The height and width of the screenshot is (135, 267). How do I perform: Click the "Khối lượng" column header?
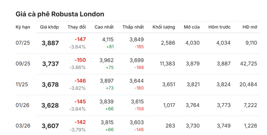(x=164, y=27)
